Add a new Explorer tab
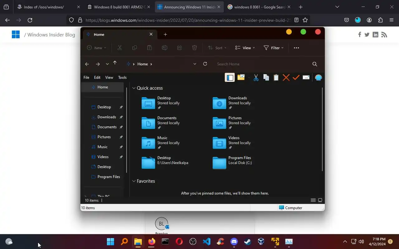 (x=165, y=35)
